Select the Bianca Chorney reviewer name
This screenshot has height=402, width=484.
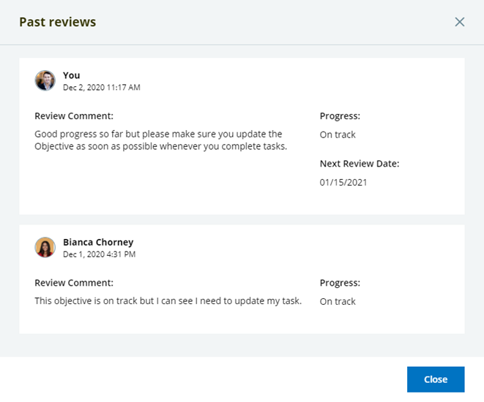point(98,242)
